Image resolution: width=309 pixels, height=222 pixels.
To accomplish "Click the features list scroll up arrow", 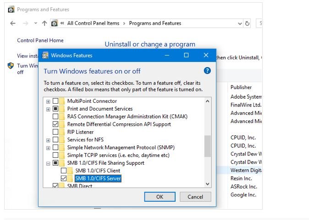I will click(207, 101).
